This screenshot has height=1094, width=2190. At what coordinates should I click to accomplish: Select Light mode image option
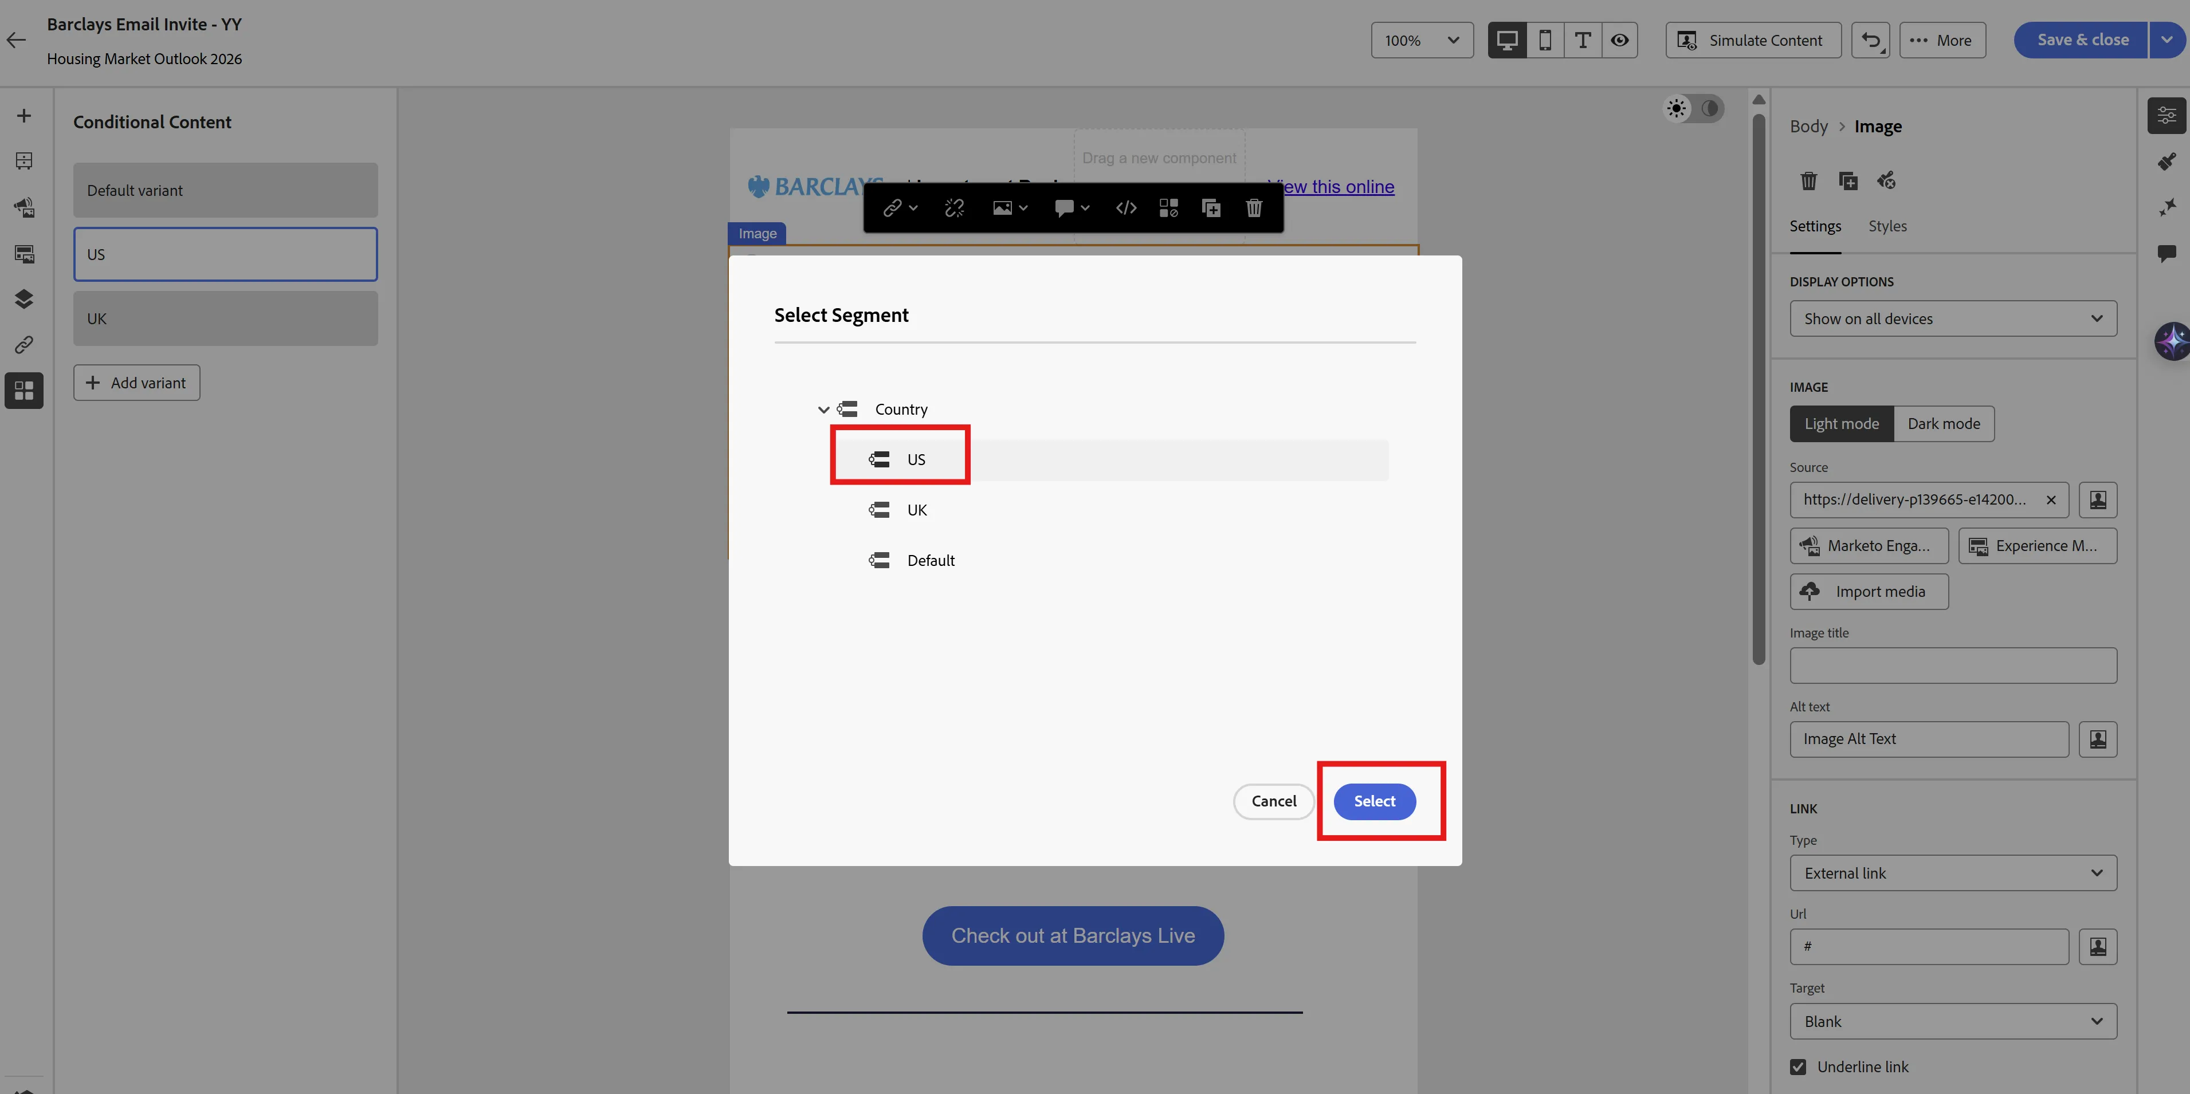point(1842,423)
